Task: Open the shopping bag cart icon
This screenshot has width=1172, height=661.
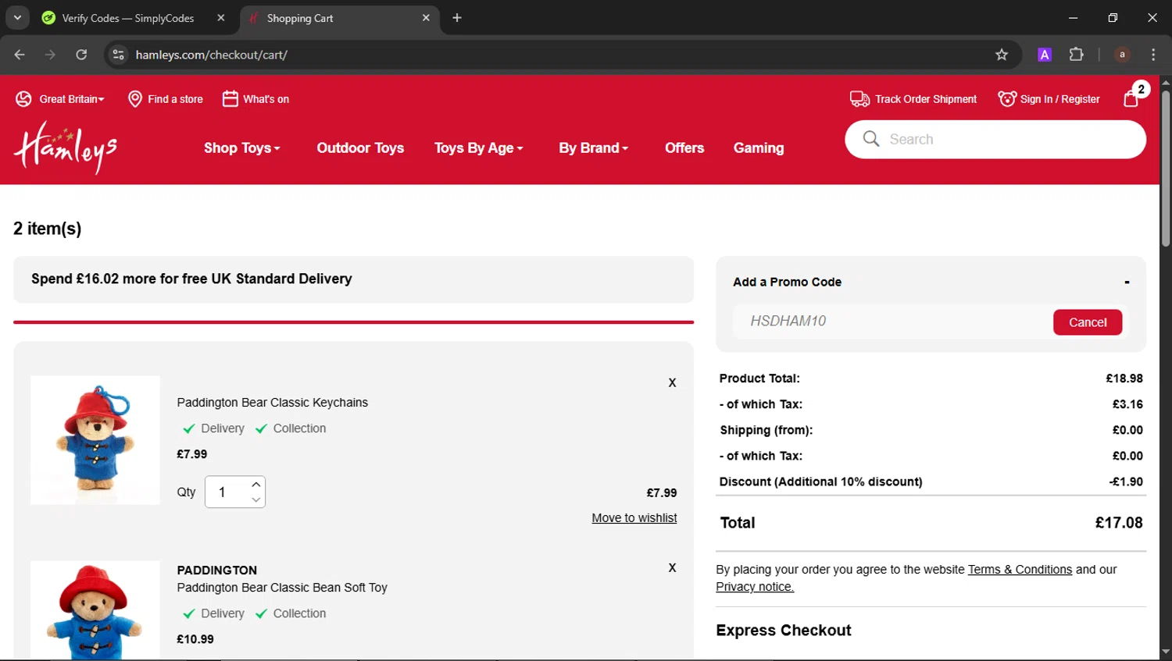Action: point(1131,98)
